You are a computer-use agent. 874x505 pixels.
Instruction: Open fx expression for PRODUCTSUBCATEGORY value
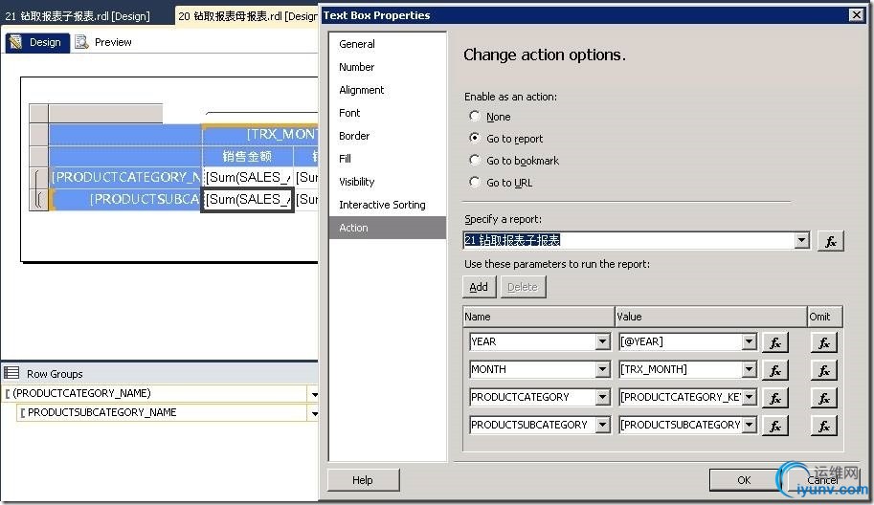774,426
